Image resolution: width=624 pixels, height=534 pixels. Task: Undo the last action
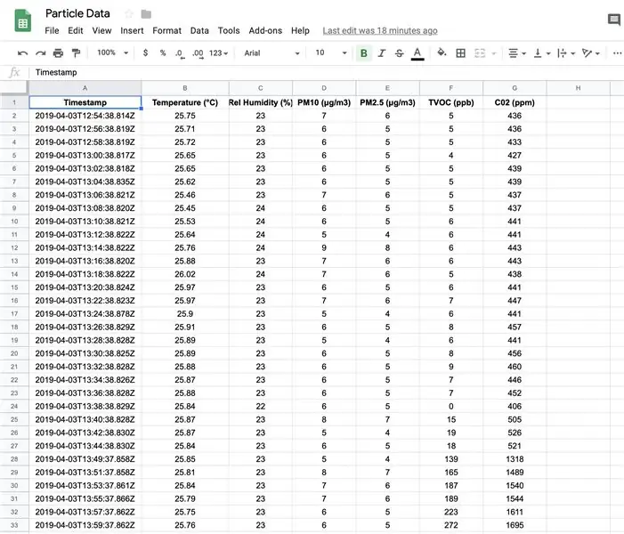click(22, 53)
